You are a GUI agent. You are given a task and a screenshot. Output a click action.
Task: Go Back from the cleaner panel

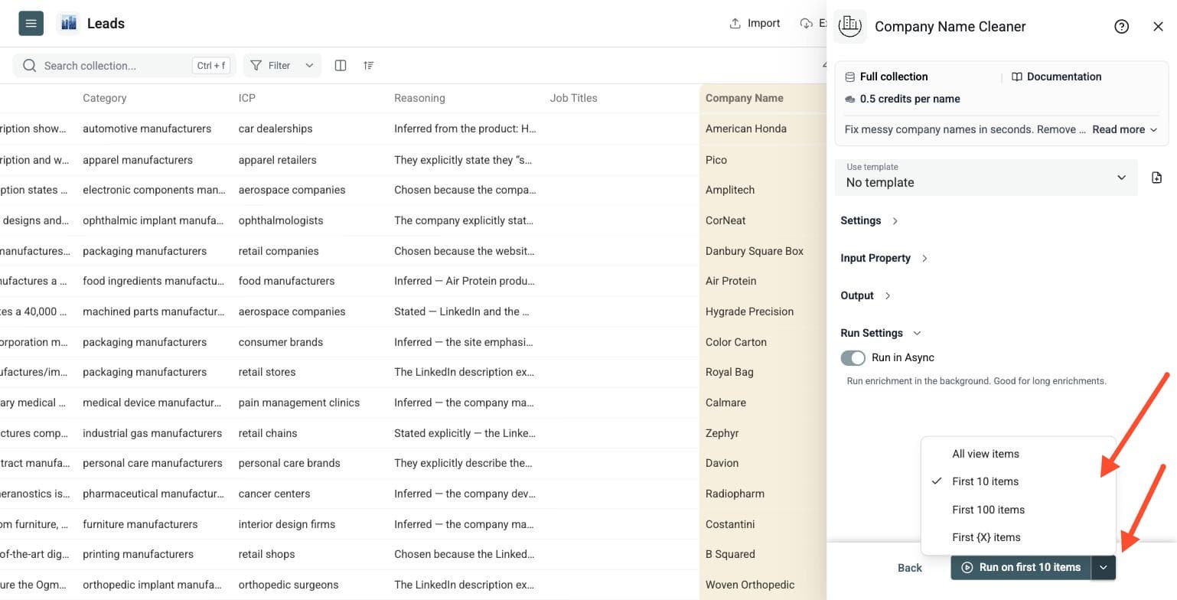click(x=910, y=568)
